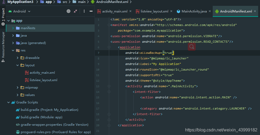This screenshot has width=260, height=135.
Task: Open the 1: Project tool window tab
Action: (3, 16)
